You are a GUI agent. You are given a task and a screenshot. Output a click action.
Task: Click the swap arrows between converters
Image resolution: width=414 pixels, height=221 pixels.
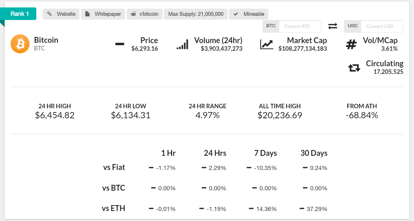[x=333, y=26]
